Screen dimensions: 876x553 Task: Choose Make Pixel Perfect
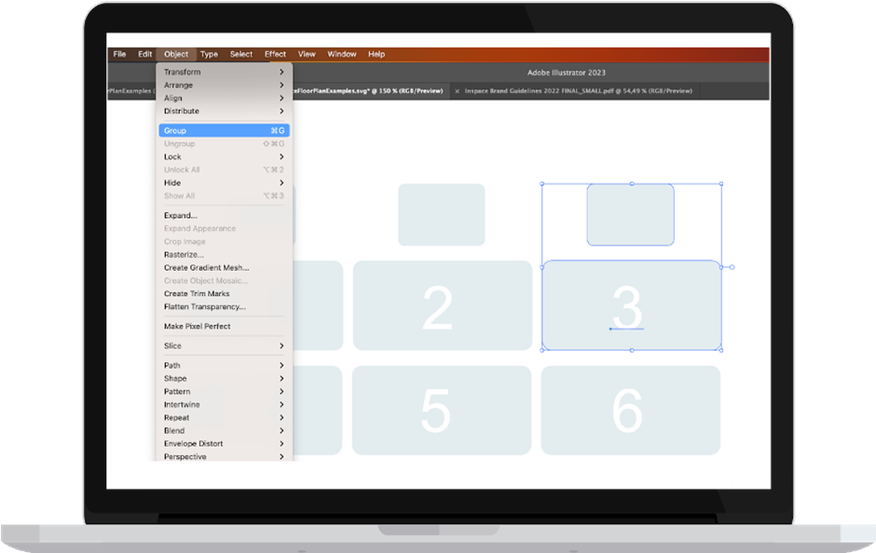[224, 326]
